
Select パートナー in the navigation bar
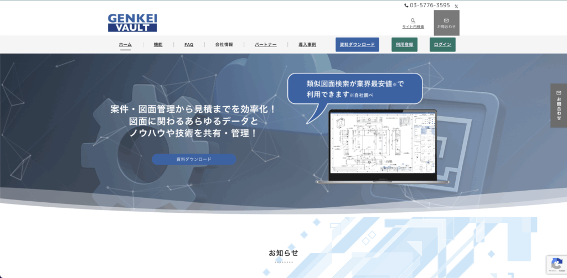[265, 45]
